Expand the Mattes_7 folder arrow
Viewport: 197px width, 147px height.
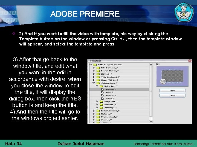[94, 74]
